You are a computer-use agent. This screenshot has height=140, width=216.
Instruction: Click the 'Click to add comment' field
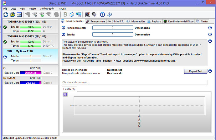coord(134,82)
